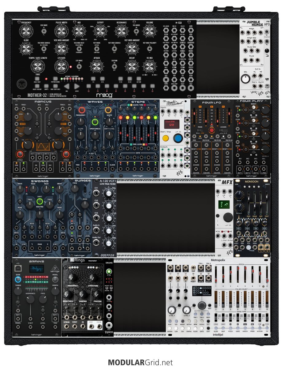Select the Four Play Level 4 knob

coord(265,150)
